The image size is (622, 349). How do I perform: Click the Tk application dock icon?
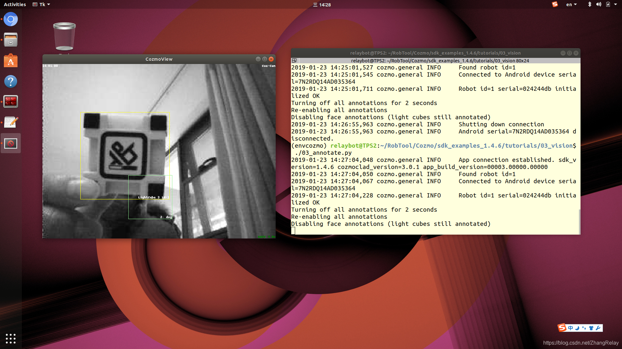pos(11,143)
